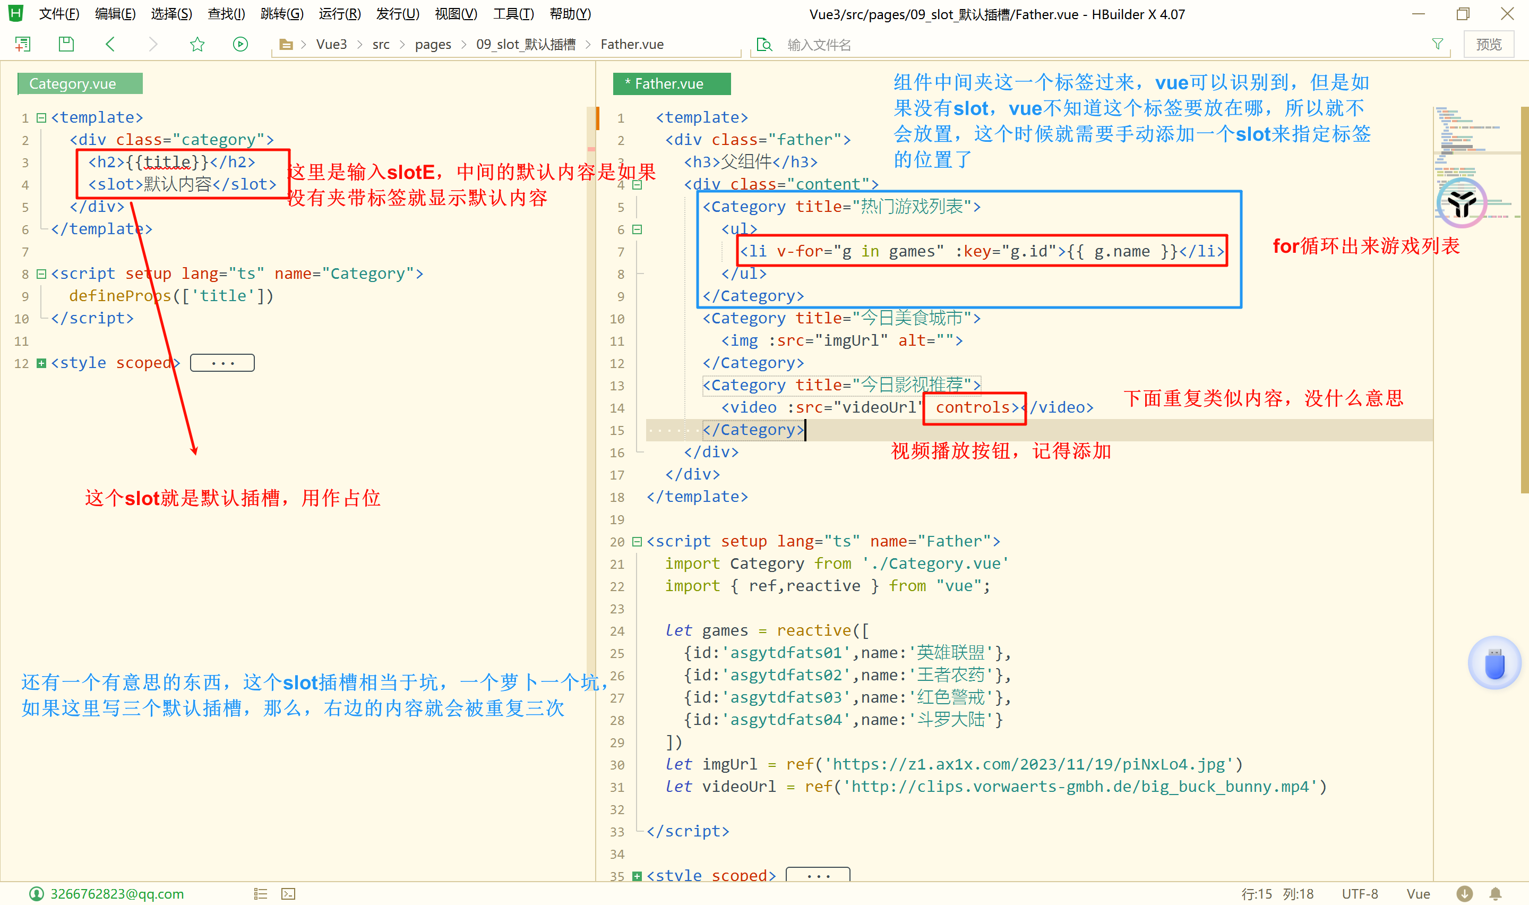The height and width of the screenshot is (905, 1529).
Task: Click the notification bell icon
Action: tap(1496, 894)
